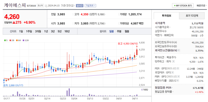Viewport: 208px width, 102px height.
Task: Open help icon next to 52주최고 최저
Action: [173, 62]
